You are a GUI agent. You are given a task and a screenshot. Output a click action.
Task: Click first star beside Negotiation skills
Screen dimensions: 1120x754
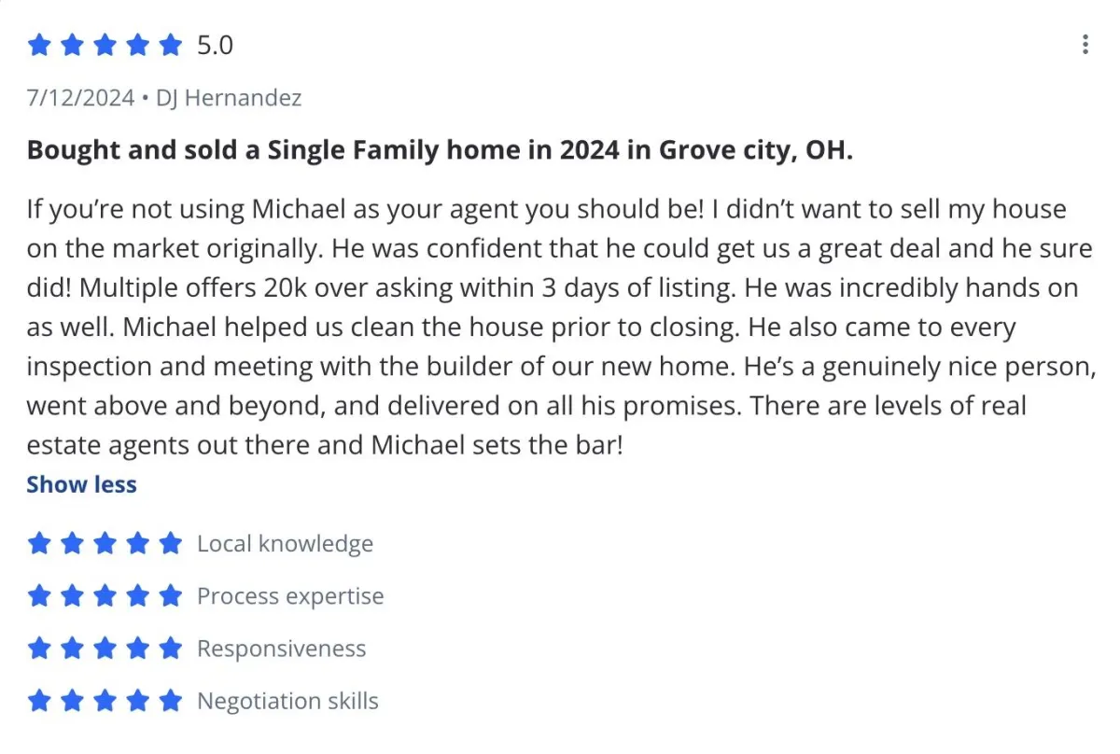click(39, 701)
